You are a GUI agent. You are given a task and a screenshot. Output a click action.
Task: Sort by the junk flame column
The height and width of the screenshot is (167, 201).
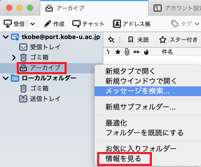click(146, 52)
